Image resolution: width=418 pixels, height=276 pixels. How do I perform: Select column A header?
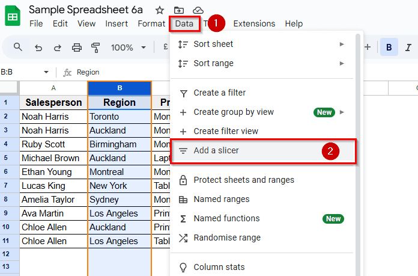[x=53, y=88]
